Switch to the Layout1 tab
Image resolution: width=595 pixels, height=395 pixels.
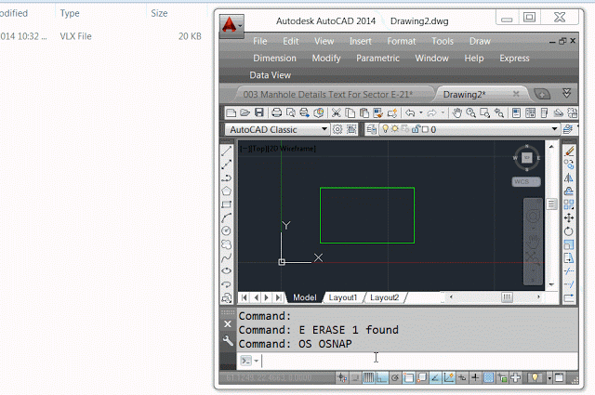(343, 297)
